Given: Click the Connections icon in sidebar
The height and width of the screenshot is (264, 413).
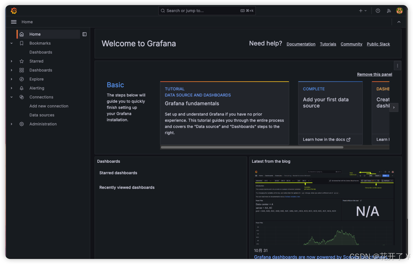Looking at the screenshot, I should click(22, 97).
